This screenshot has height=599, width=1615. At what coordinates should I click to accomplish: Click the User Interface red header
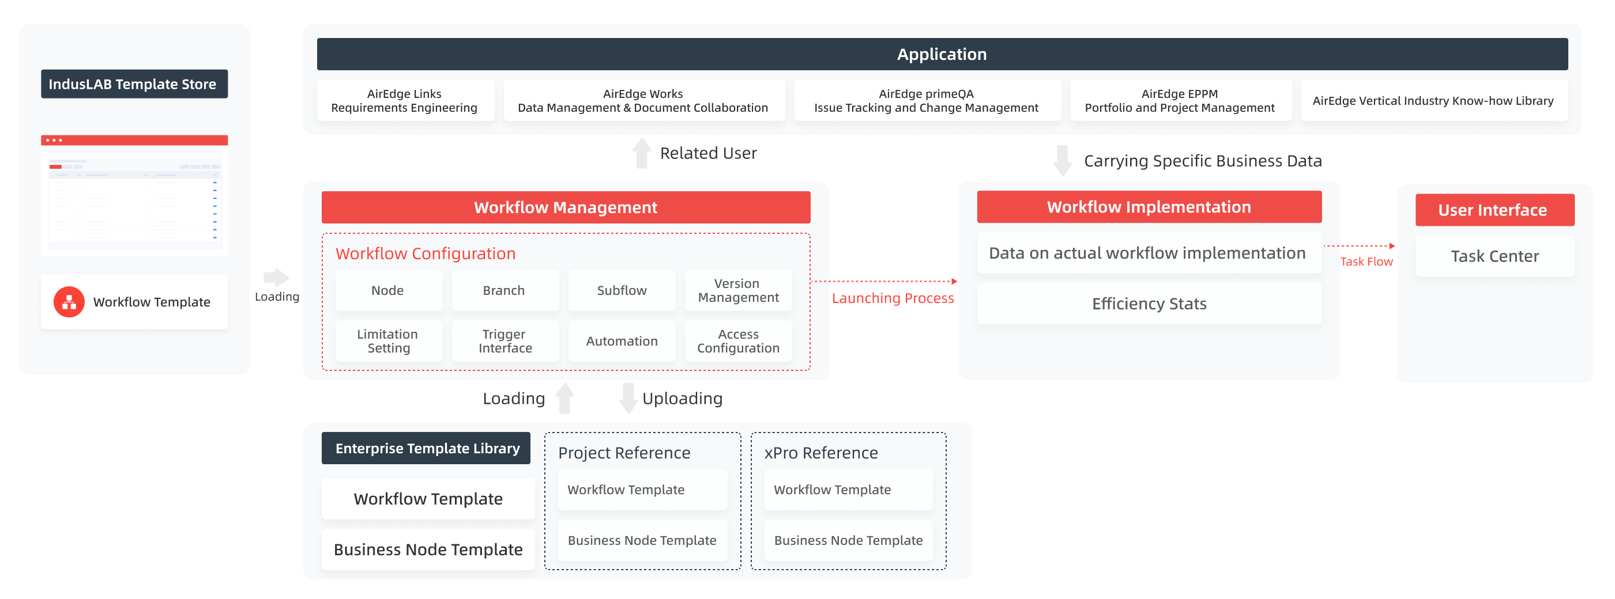coord(1494,210)
